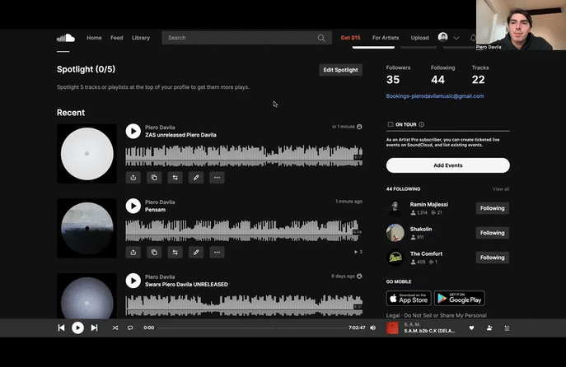Edit the ZAS unreleased track

[x=196, y=178]
